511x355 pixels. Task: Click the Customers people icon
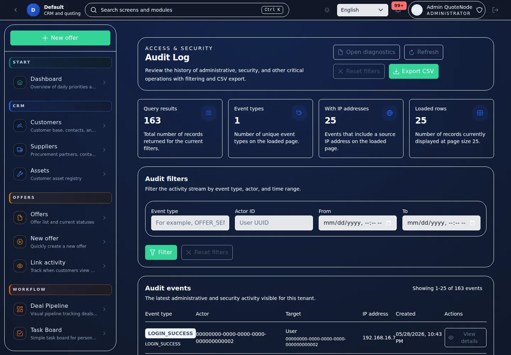pyautogui.click(x=20, y=126)
